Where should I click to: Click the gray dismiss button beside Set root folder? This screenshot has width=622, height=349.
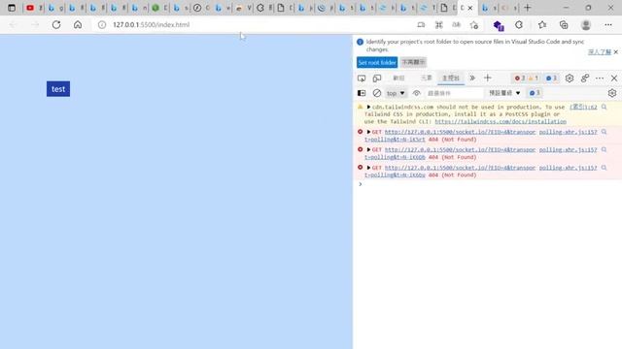[x=413, y=62]
